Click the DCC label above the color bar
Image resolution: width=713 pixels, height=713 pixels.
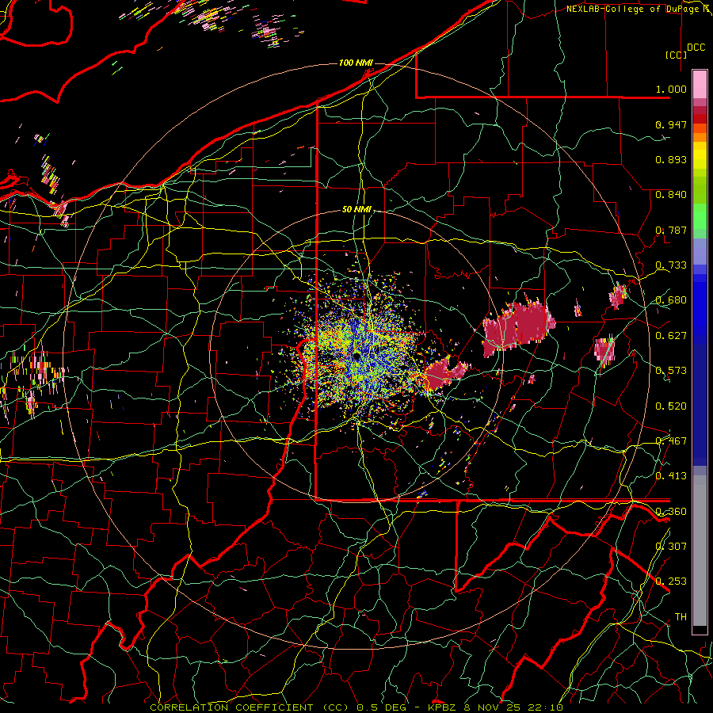point(696,48)
